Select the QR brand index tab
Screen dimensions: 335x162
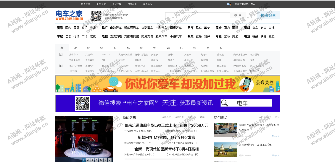(x=168, y=48)
